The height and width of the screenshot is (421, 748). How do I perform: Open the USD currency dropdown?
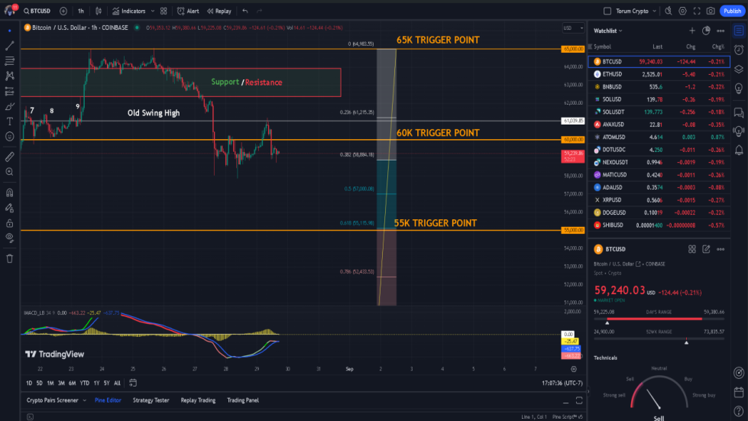coord(573,28)
